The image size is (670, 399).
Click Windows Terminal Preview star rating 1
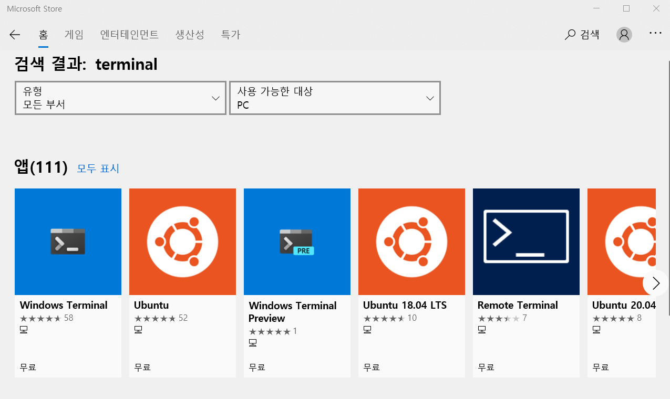[x=273, y=331]
